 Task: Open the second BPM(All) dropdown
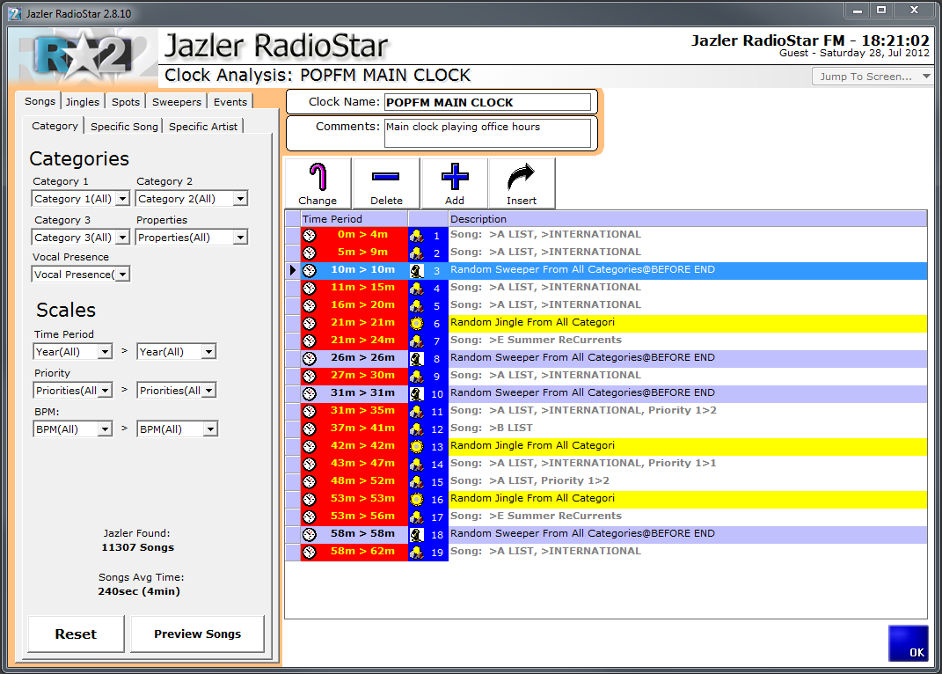pos(209,429)
